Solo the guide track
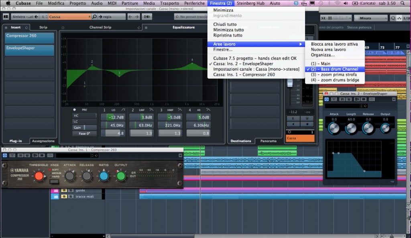The height and width of the screenshot is (238, 411). tap(70, 190)
